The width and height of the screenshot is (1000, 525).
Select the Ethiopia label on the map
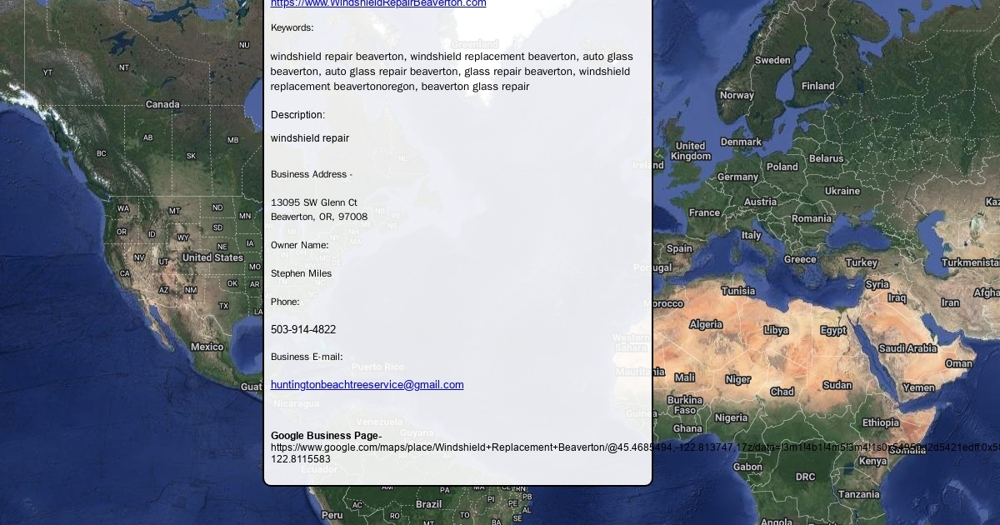pyautogui.click(x=881, y=422)
